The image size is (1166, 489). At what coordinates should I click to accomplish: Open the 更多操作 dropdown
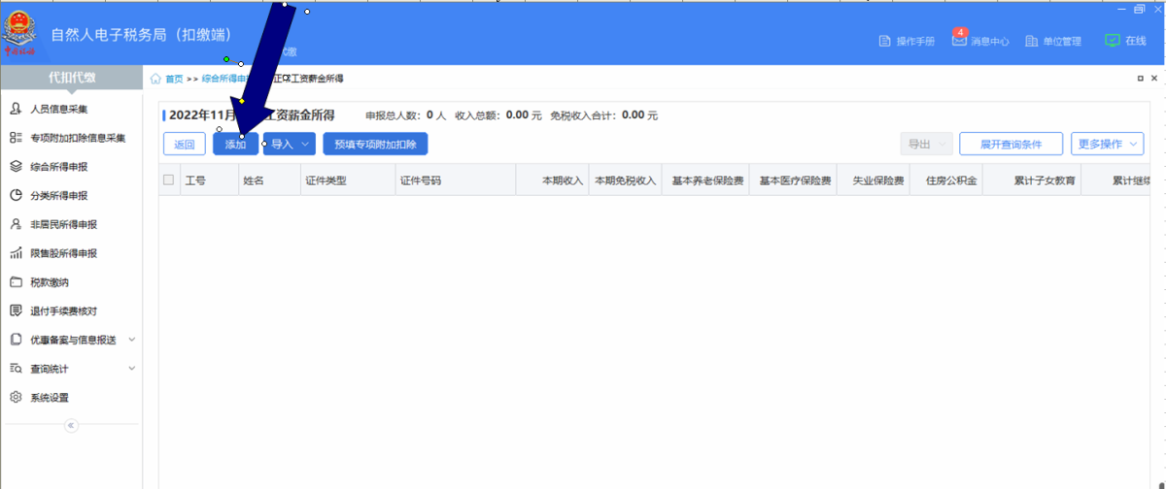point(1107,144)
